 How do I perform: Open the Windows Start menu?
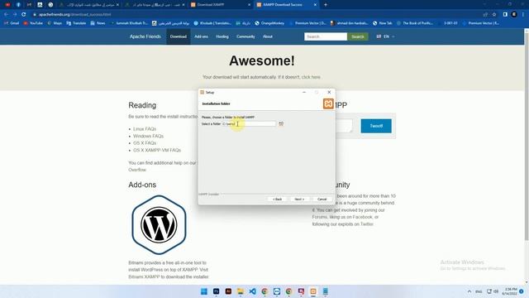click(204, 291)
